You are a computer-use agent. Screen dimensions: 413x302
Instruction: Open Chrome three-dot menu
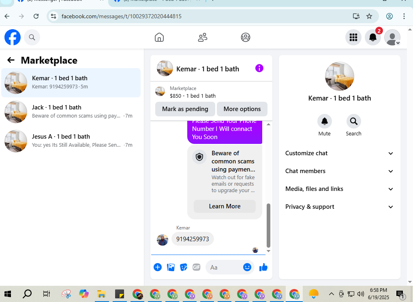pyautogui.click(x=404, y=16)
